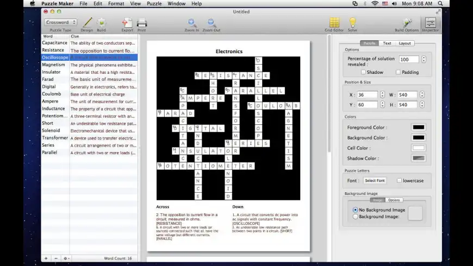Select the Background Image radio button

(356, 217)
